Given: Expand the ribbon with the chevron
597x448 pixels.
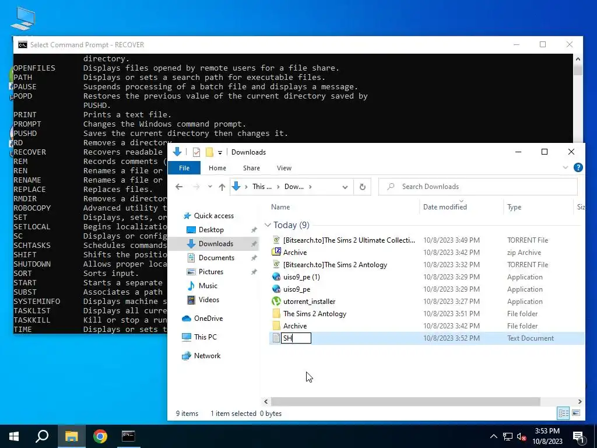Looking at the screenshot, I should [x=566, y=167].
